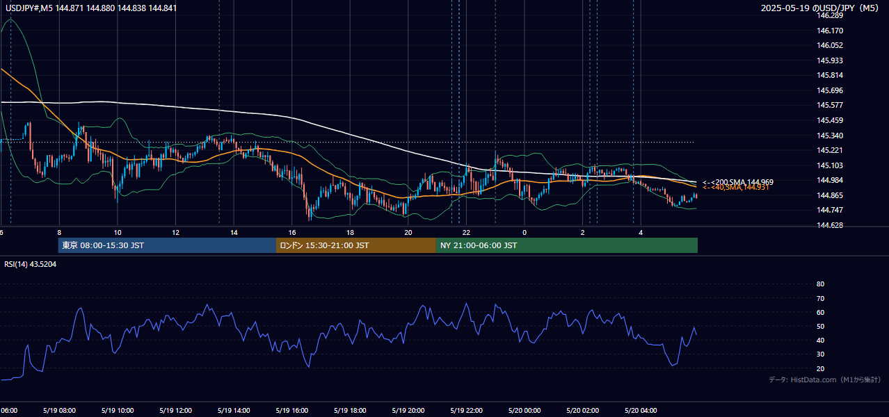
Task: Click the bottom date label 5/20 02:00
Action: (x=582, y=410)
